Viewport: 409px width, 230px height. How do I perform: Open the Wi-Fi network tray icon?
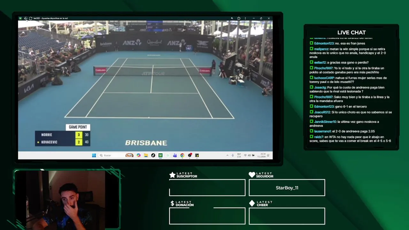tap(245, 155)
